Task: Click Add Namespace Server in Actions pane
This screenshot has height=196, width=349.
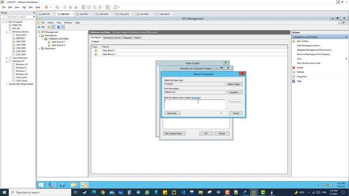Action: [309, 46]
